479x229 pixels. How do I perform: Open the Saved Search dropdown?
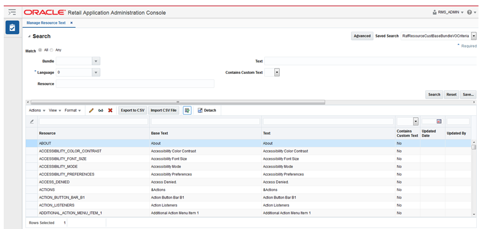474,36
